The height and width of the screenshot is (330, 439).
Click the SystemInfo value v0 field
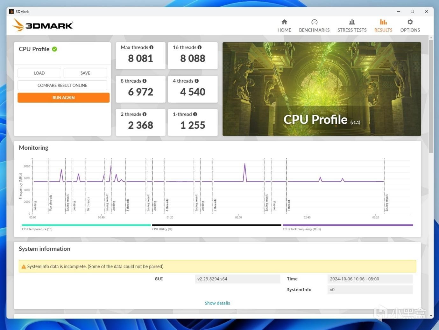click(370, 290)
